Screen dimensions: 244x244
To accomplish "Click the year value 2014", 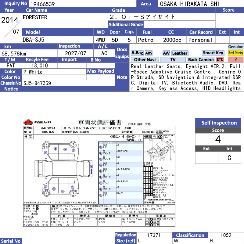I will 10,20.
